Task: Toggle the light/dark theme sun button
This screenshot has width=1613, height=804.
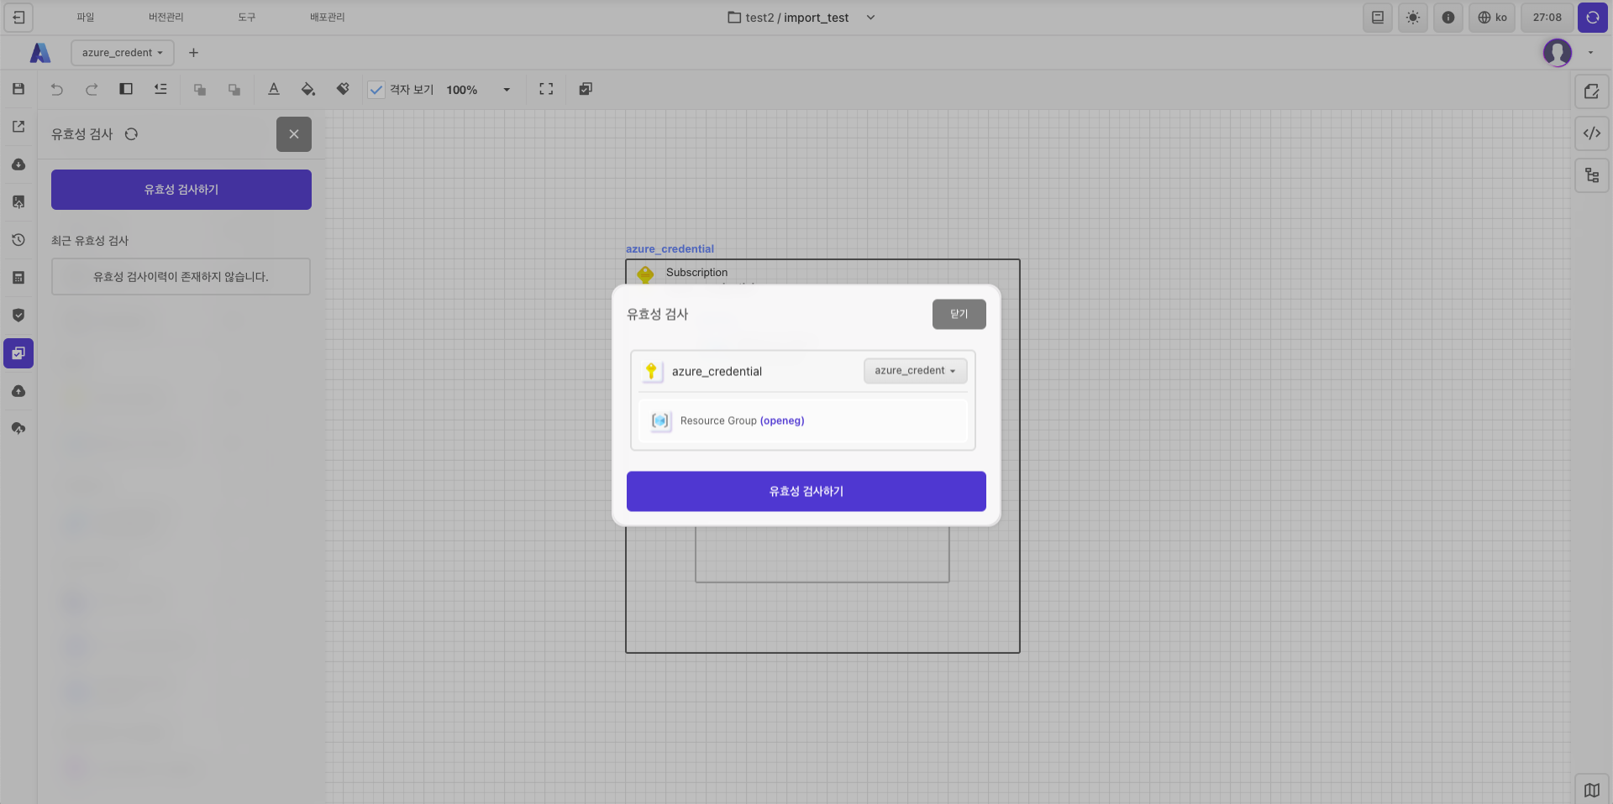Action: click(x=1413, y=18)
